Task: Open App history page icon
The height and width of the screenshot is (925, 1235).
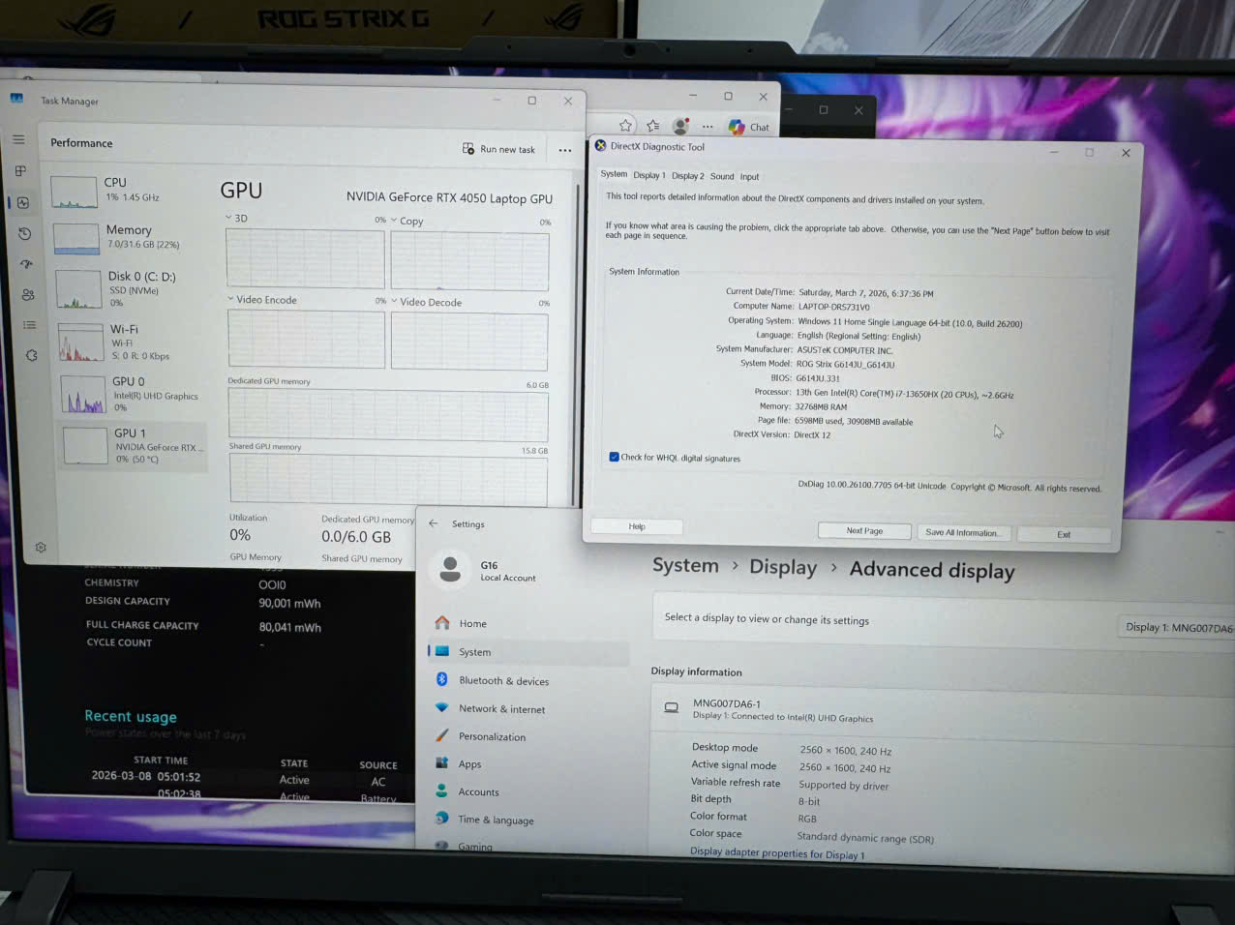Action: click(x=24, y=234)
